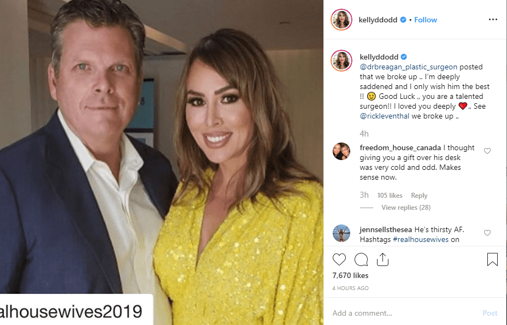View the 105 likes on comment

tap(390, 196)
